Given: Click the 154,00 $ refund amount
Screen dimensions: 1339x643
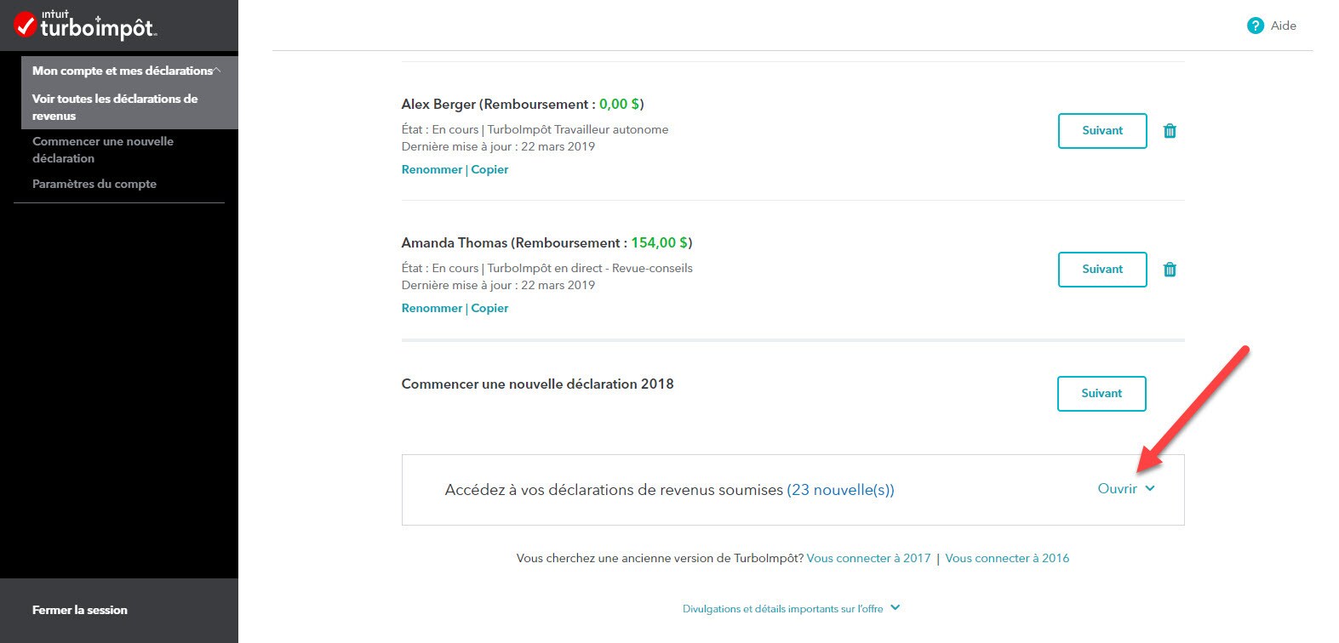Looking at the screenshot, I should tap(659, 242).
